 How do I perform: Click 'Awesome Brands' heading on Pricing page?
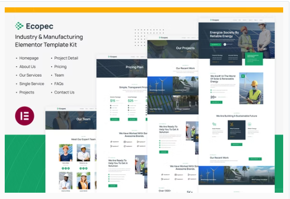tap(133, 134)
